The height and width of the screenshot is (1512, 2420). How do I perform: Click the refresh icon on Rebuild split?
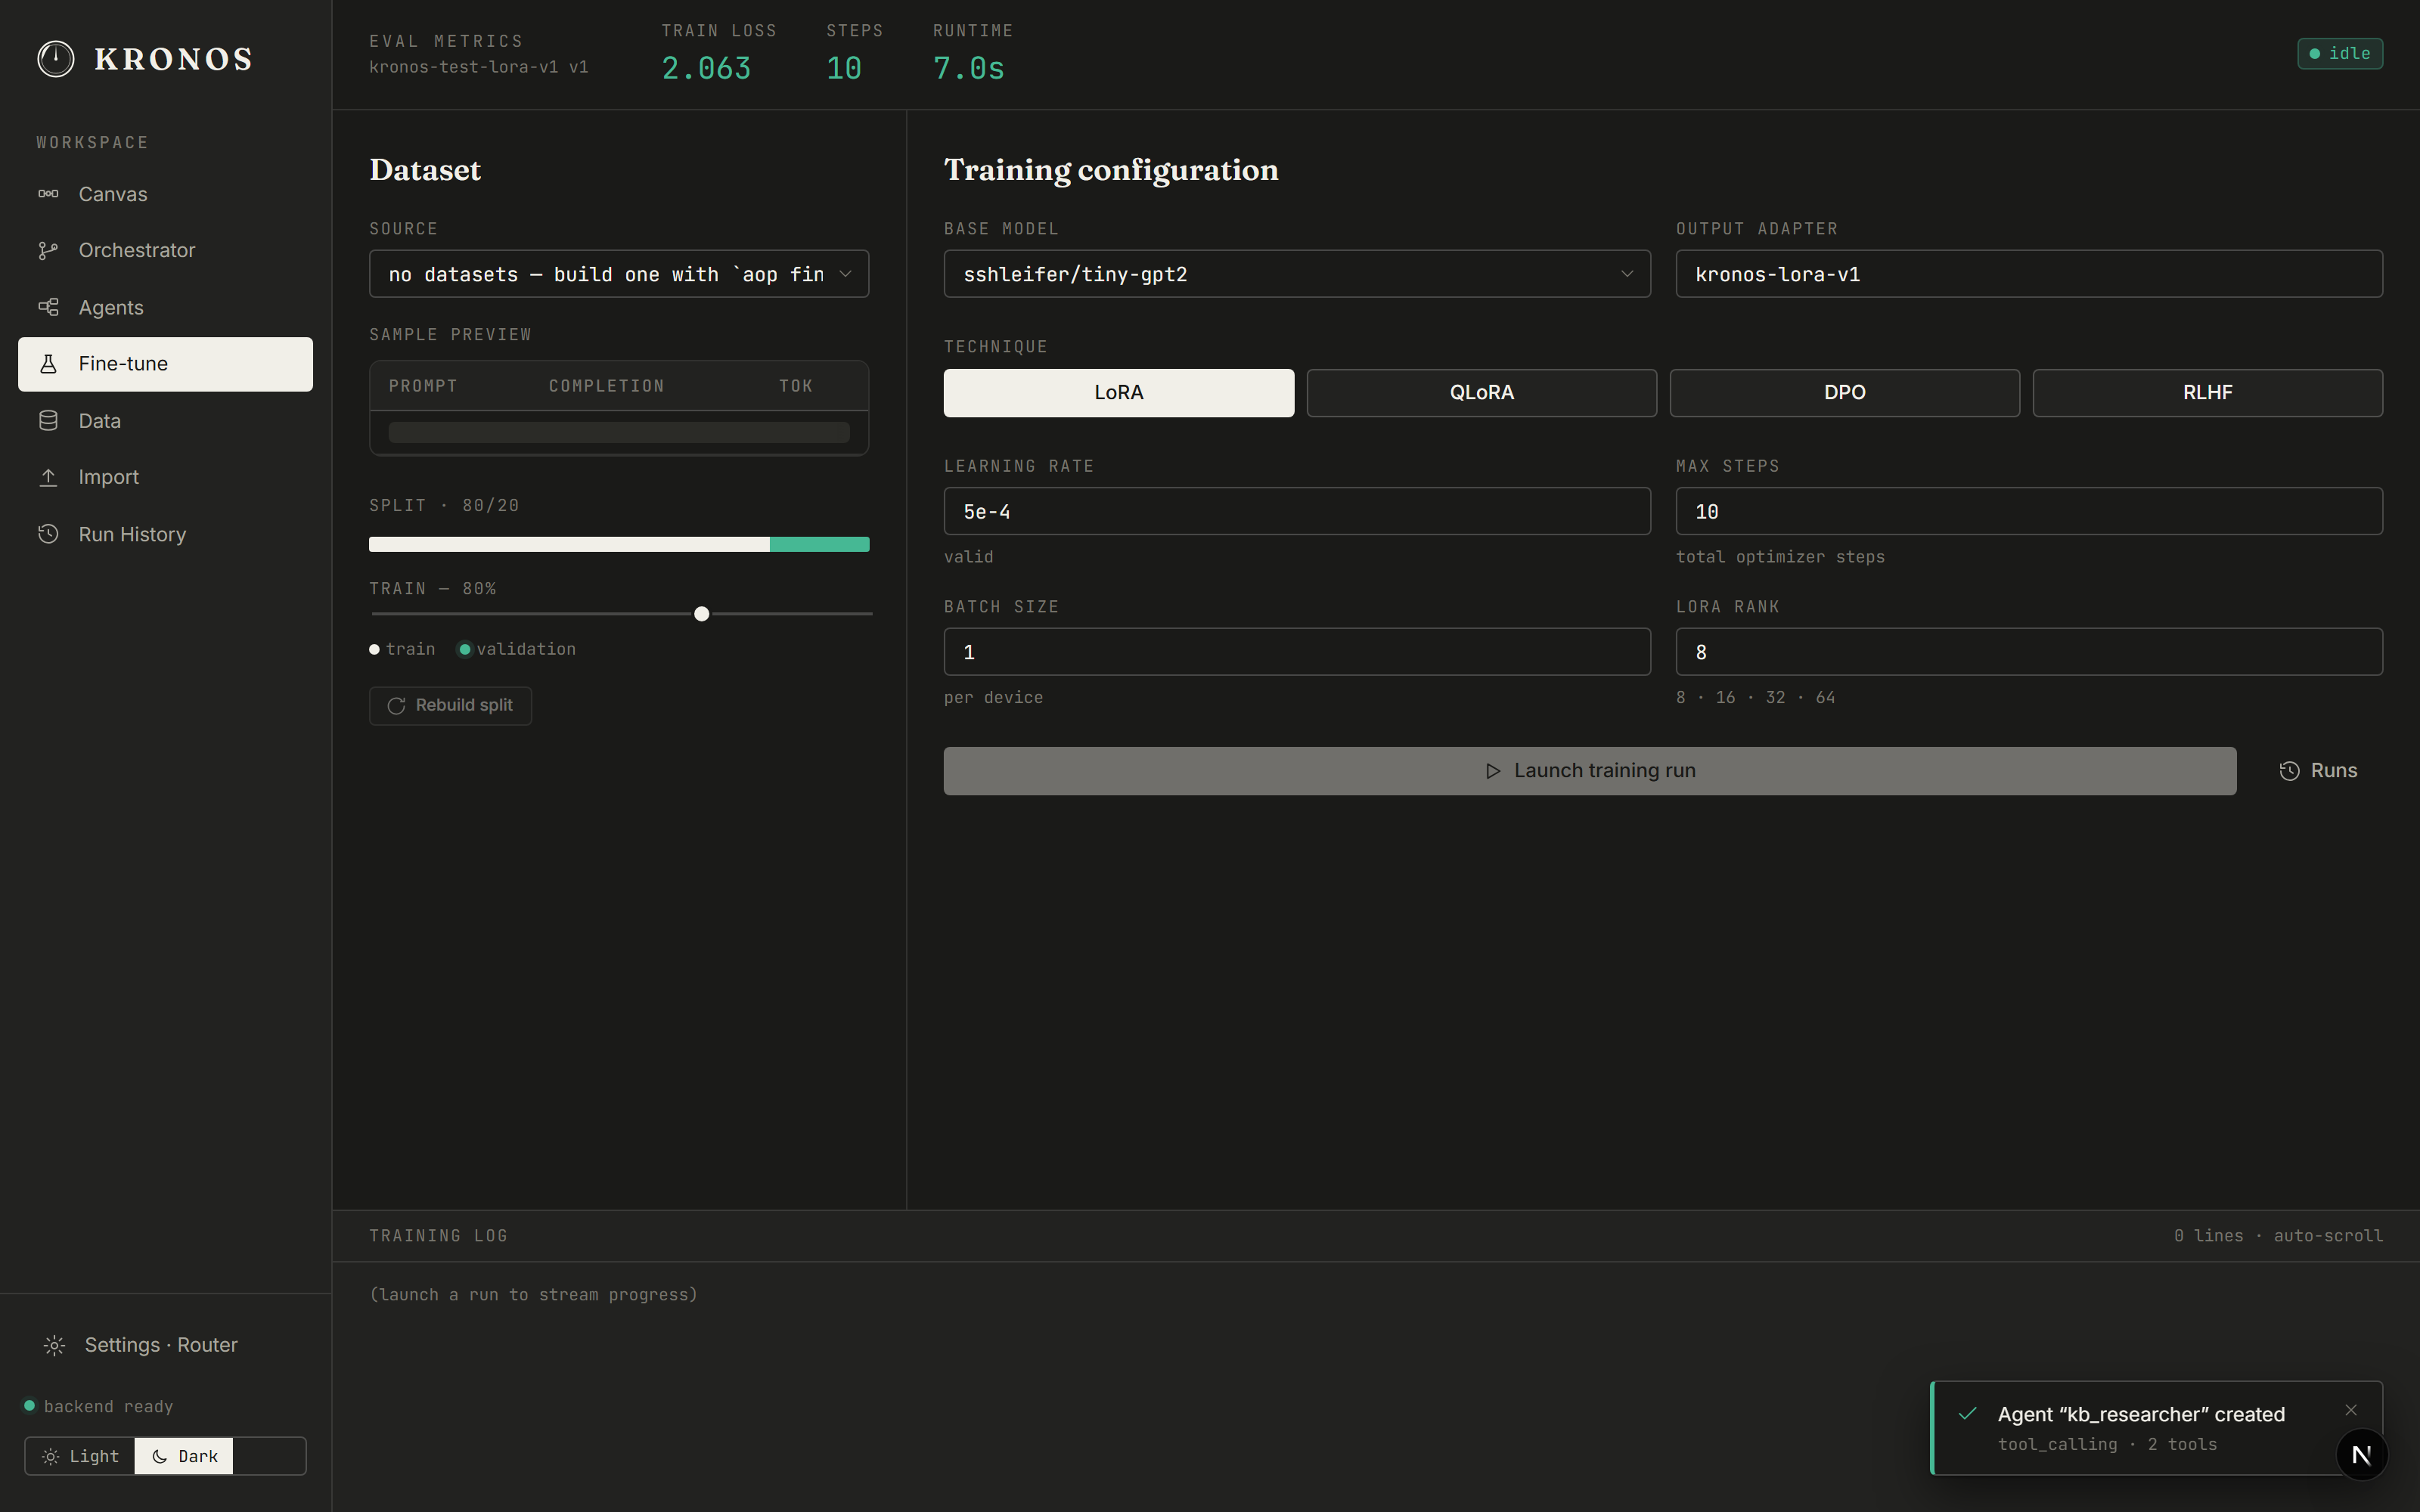396,706
